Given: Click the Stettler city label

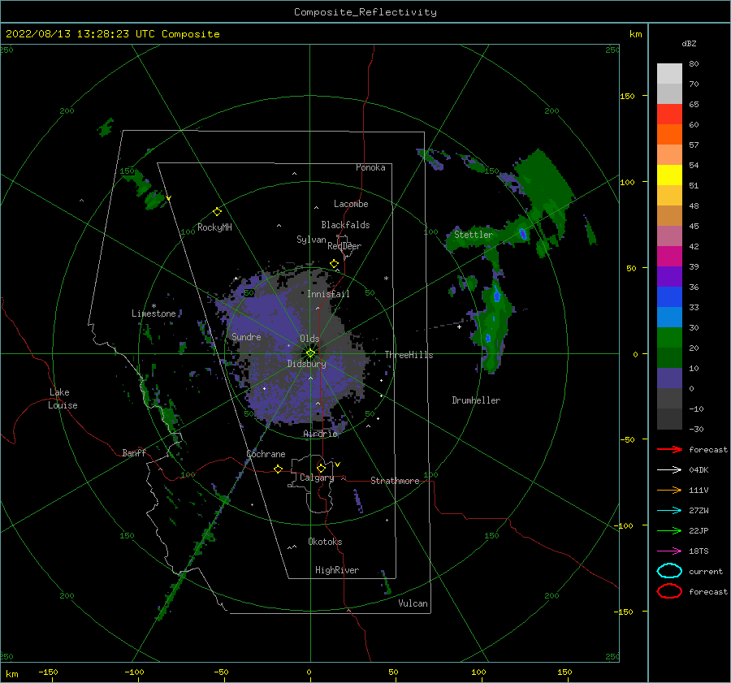Looking at the screenshot, I should pos(474,235).
